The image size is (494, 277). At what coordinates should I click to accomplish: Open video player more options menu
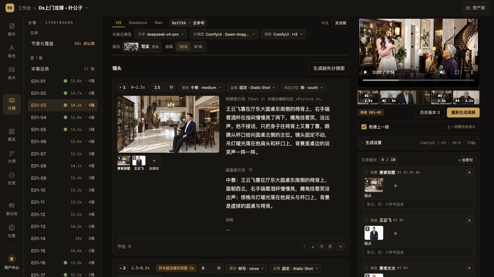[x=472, y=72]
